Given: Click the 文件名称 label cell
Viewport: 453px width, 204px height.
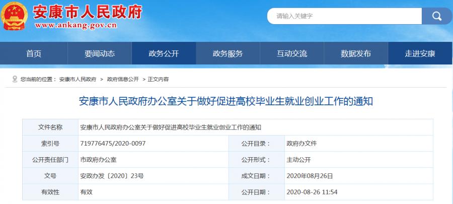Looking at the screenshot, I should pyautogui.click(x=50, y=127).
